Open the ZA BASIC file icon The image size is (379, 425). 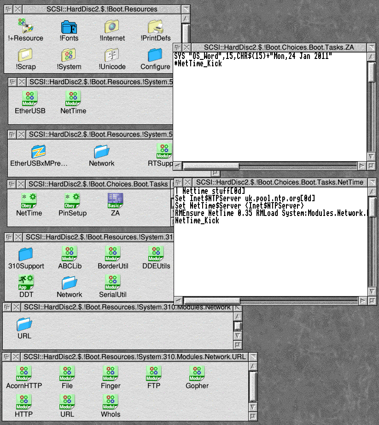(115, 201)
